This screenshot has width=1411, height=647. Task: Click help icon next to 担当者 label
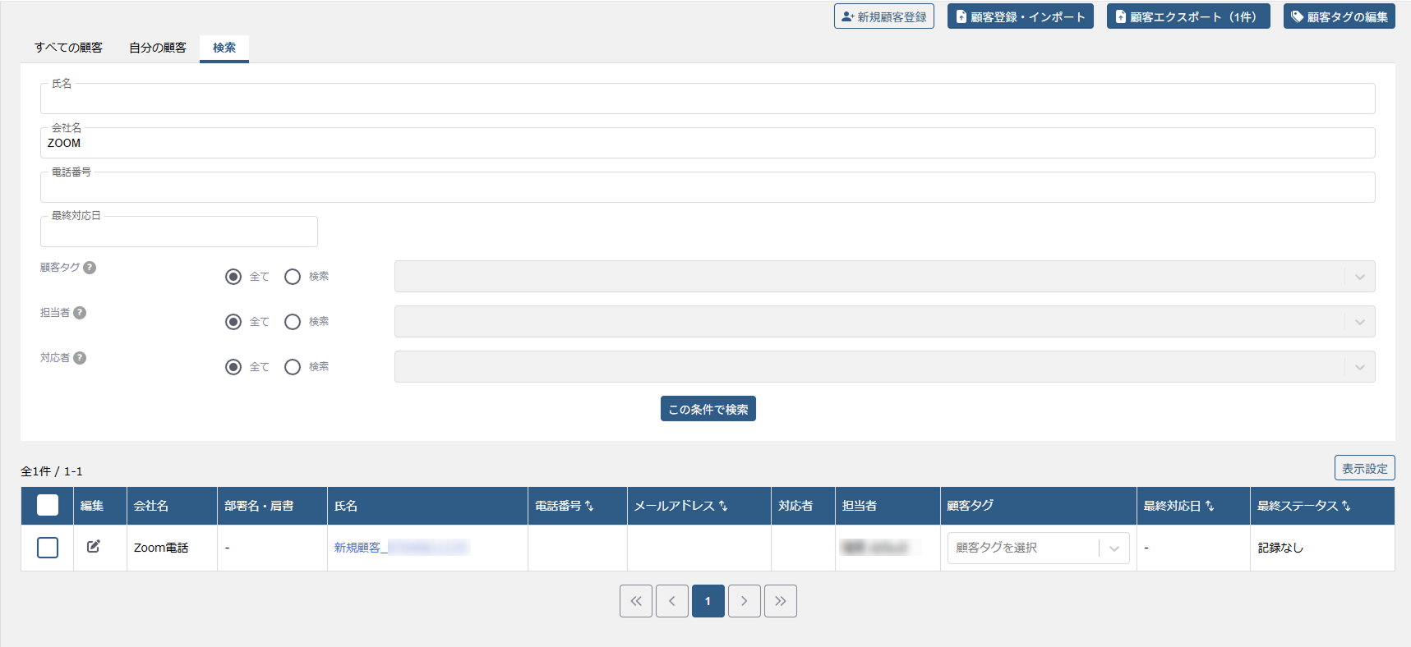[80, 313]
